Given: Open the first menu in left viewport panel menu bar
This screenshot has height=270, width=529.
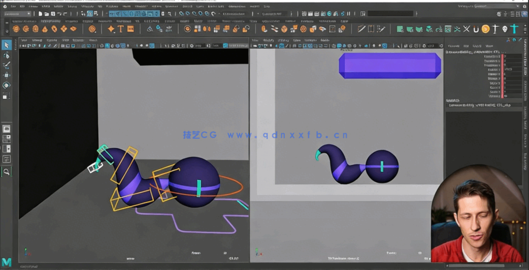Looking at the screenshot, I should pos(24,40).
